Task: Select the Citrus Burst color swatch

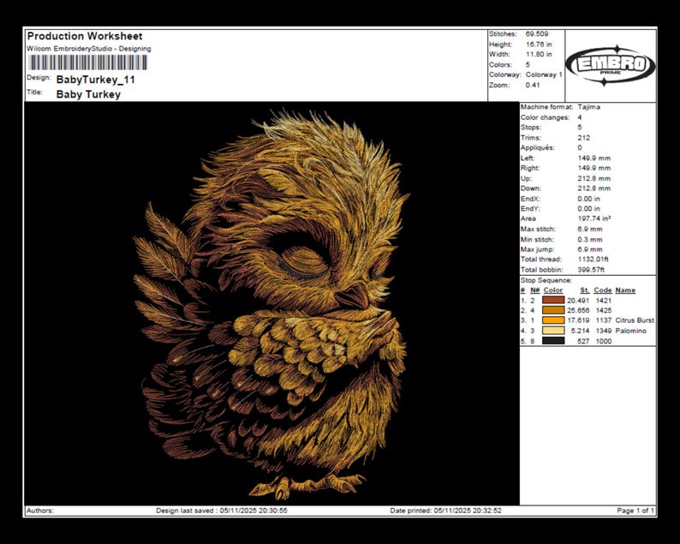Action: [x=553, y=320]
